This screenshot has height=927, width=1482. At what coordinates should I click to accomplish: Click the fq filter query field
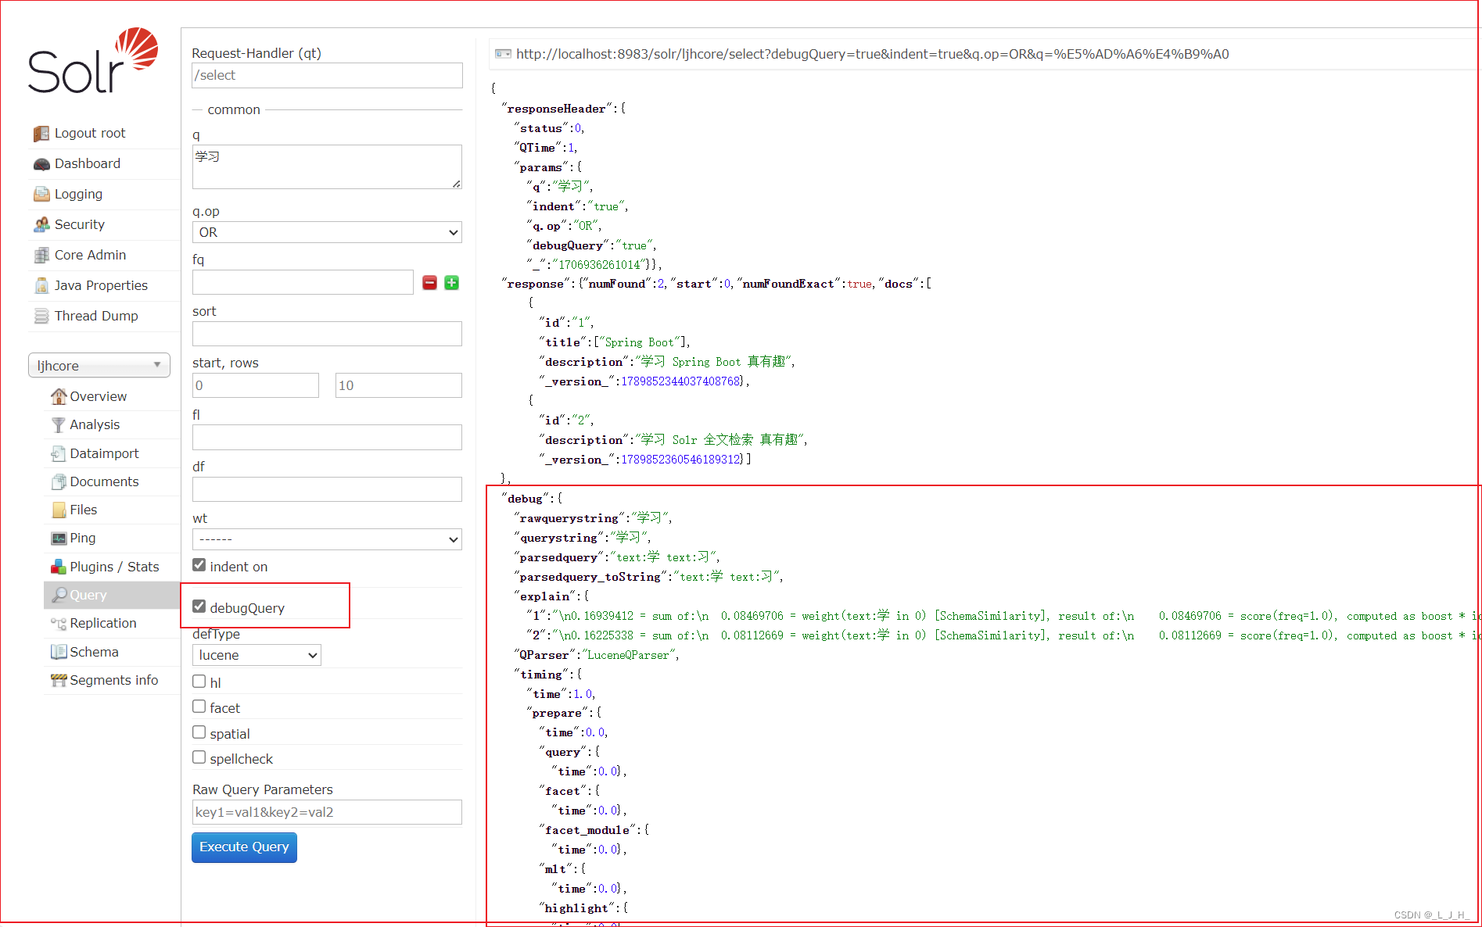coord(303,282)
